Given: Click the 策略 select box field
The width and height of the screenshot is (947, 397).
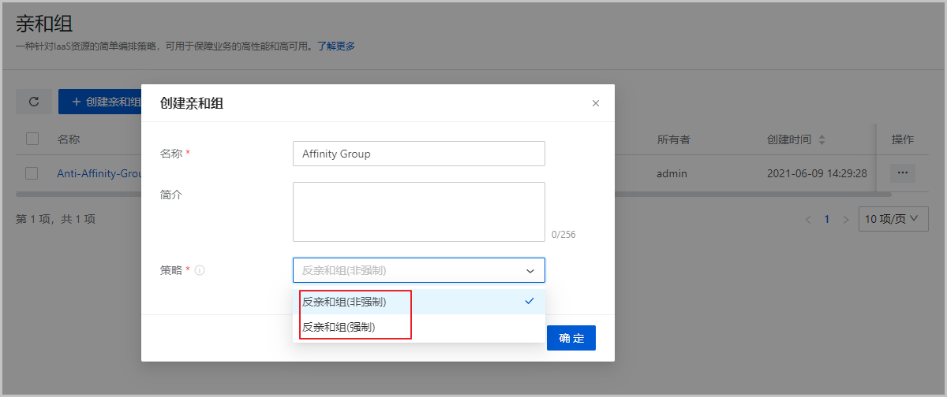Looking at the screenshot, I should click(410, 270).
